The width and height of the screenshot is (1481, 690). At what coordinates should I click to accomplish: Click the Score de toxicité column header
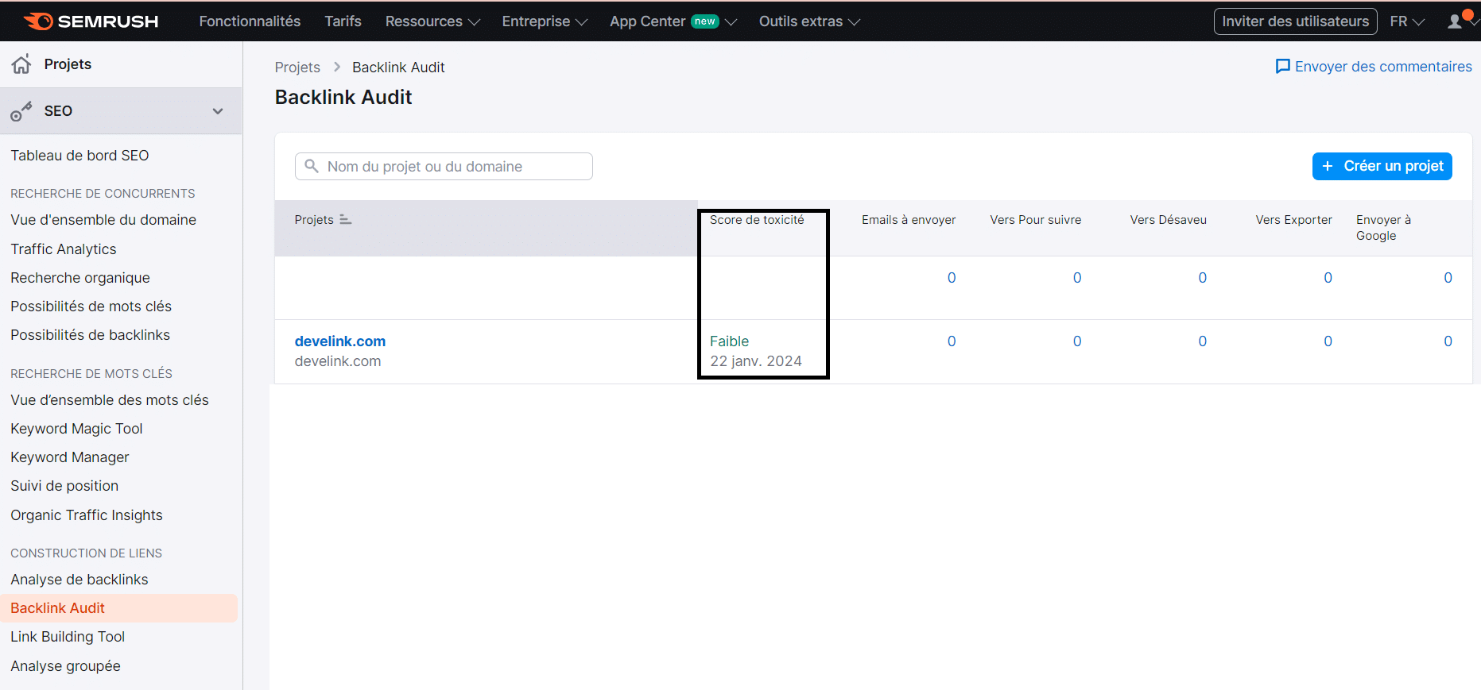click(x=757, y=220)
